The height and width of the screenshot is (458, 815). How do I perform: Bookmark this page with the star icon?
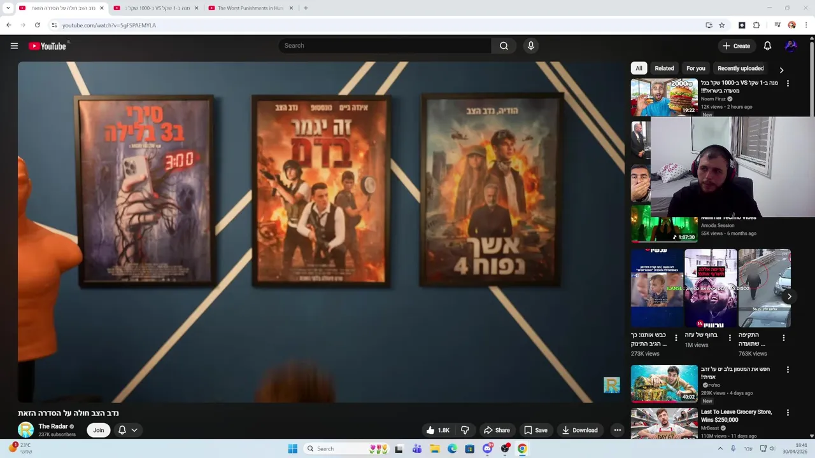722,25
